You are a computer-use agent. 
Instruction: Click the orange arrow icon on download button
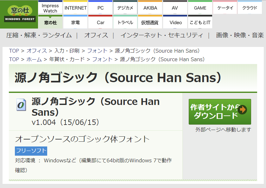pyautogui.click(x=243, y=110)
